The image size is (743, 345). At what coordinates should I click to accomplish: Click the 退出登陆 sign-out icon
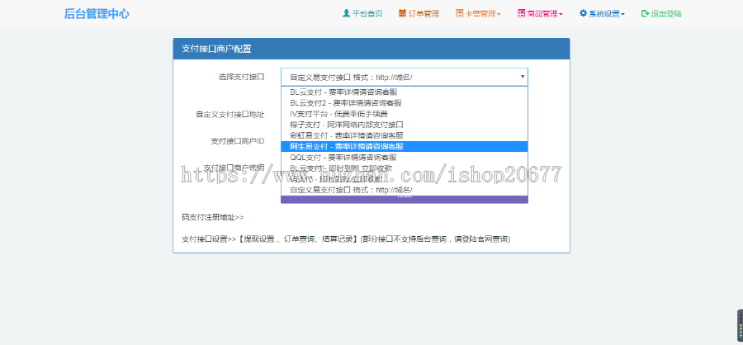pyautogui.click(x=645, y=13)
